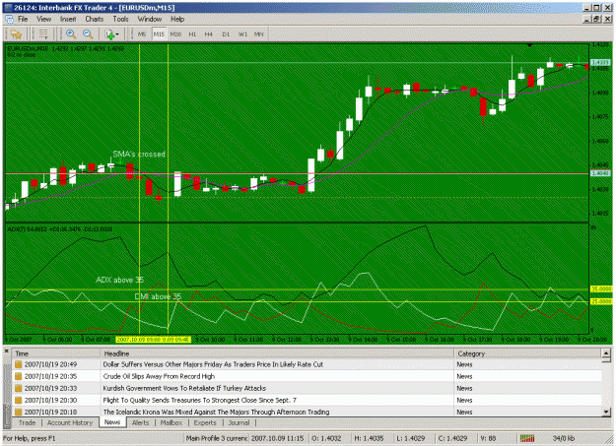Click the 35.0000 yellow level label
Viewport: 616px width, 446px height.
pyautogui.click(x=601, y=289)
